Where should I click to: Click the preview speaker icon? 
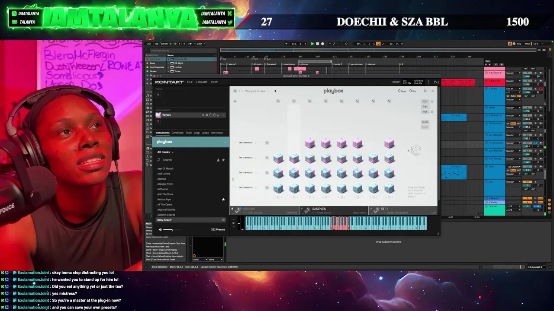coord(160,230)
